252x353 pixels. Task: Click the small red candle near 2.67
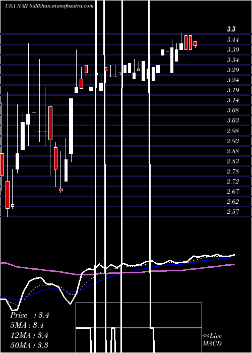(61, 190)
